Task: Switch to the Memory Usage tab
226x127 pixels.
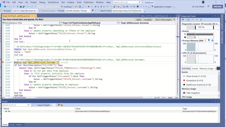Action: coord(206,68)
